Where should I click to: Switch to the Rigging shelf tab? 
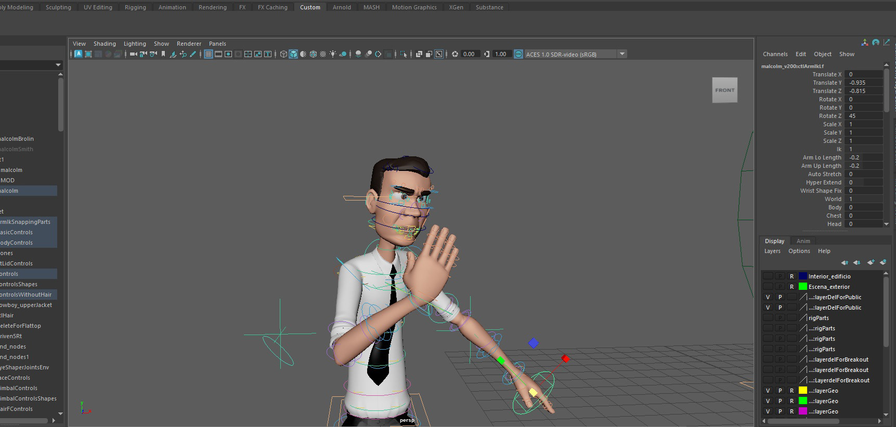(135, 7)
